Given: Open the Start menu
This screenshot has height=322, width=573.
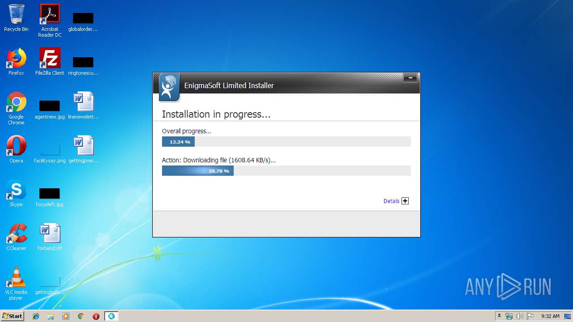Looking at the screenshot, I should pos(12,316).
